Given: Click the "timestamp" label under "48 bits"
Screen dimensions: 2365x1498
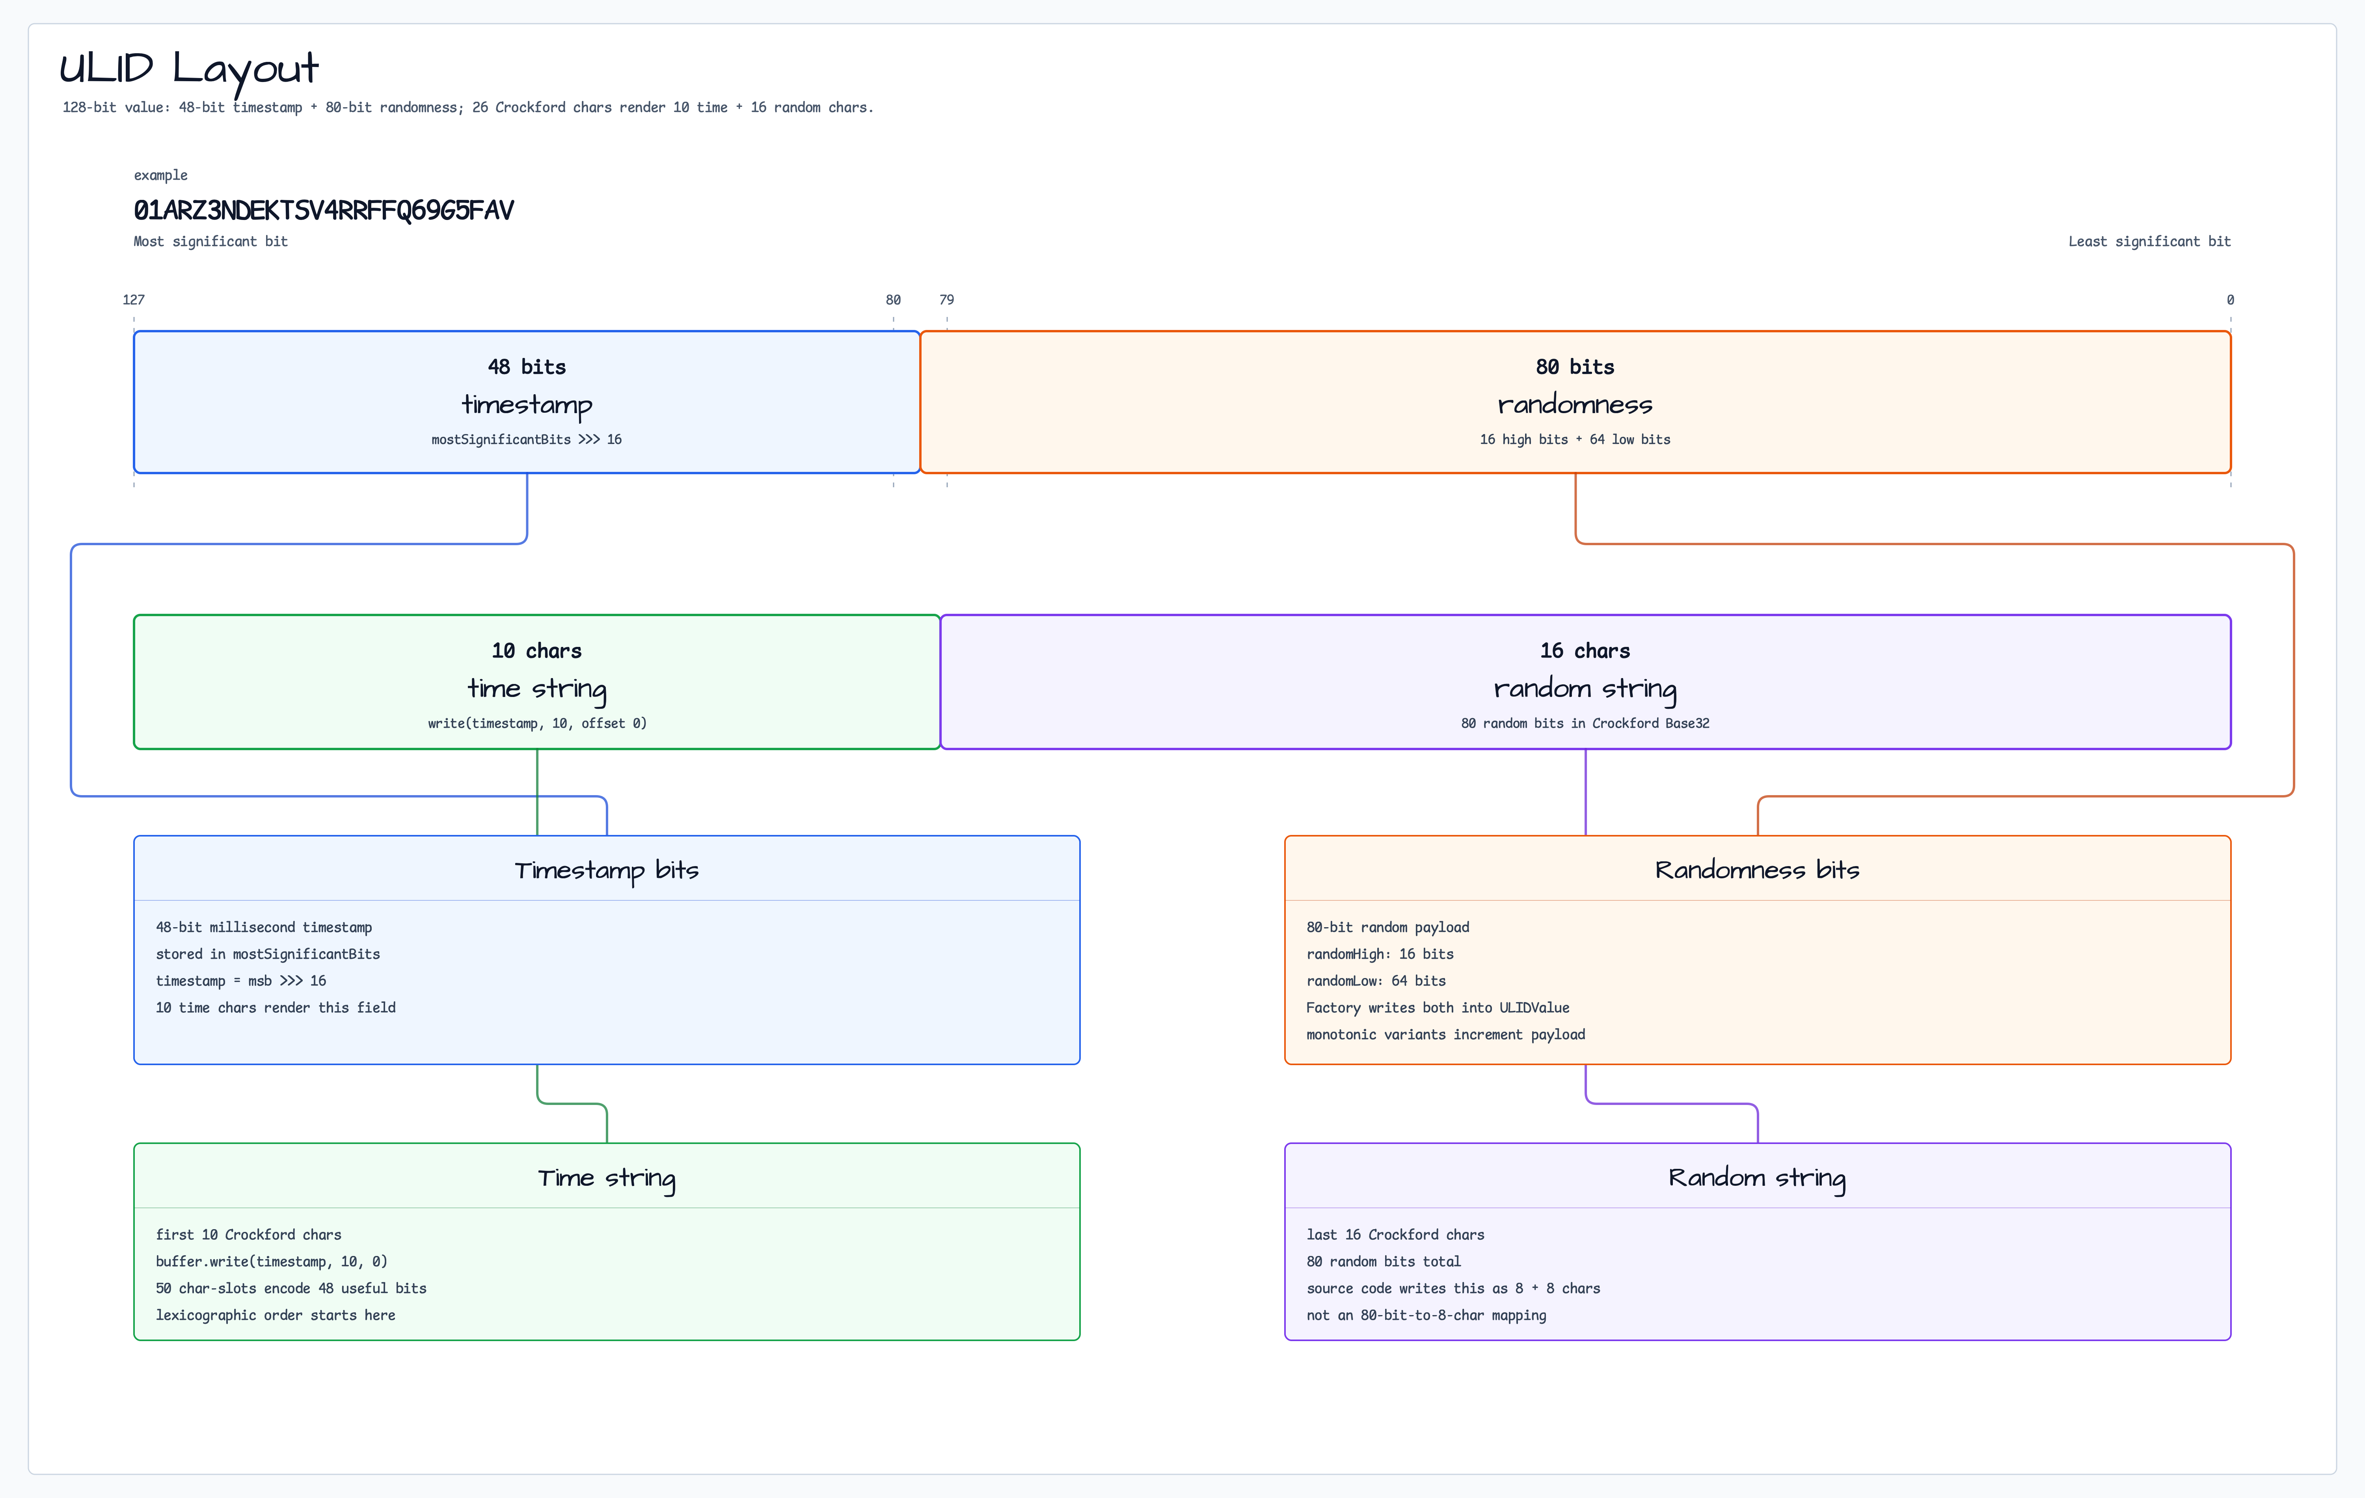Looking at the screenshot, I should 527,405.
